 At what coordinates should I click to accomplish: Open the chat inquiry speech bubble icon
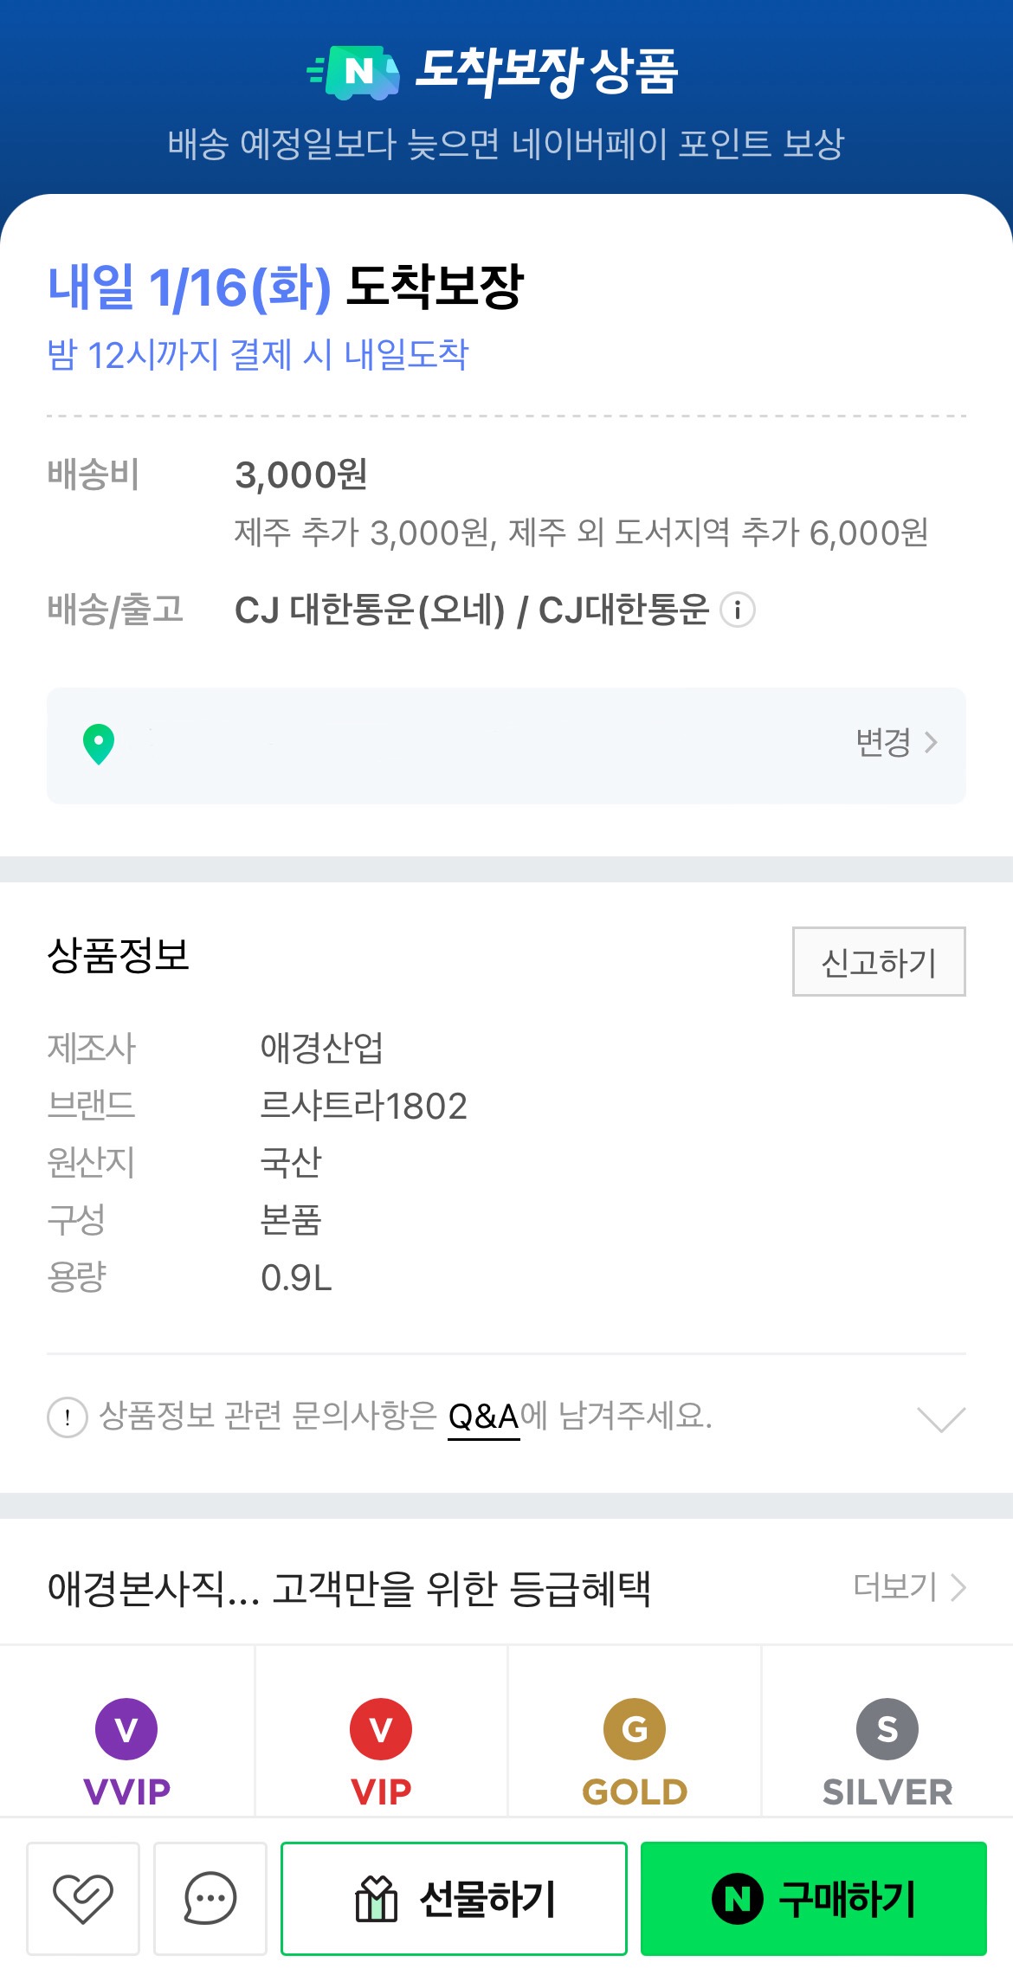(210, 1898)
